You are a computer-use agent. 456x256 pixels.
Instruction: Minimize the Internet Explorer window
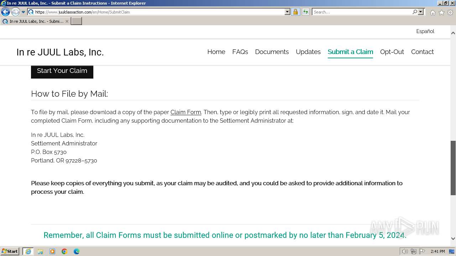pos(440,3)
